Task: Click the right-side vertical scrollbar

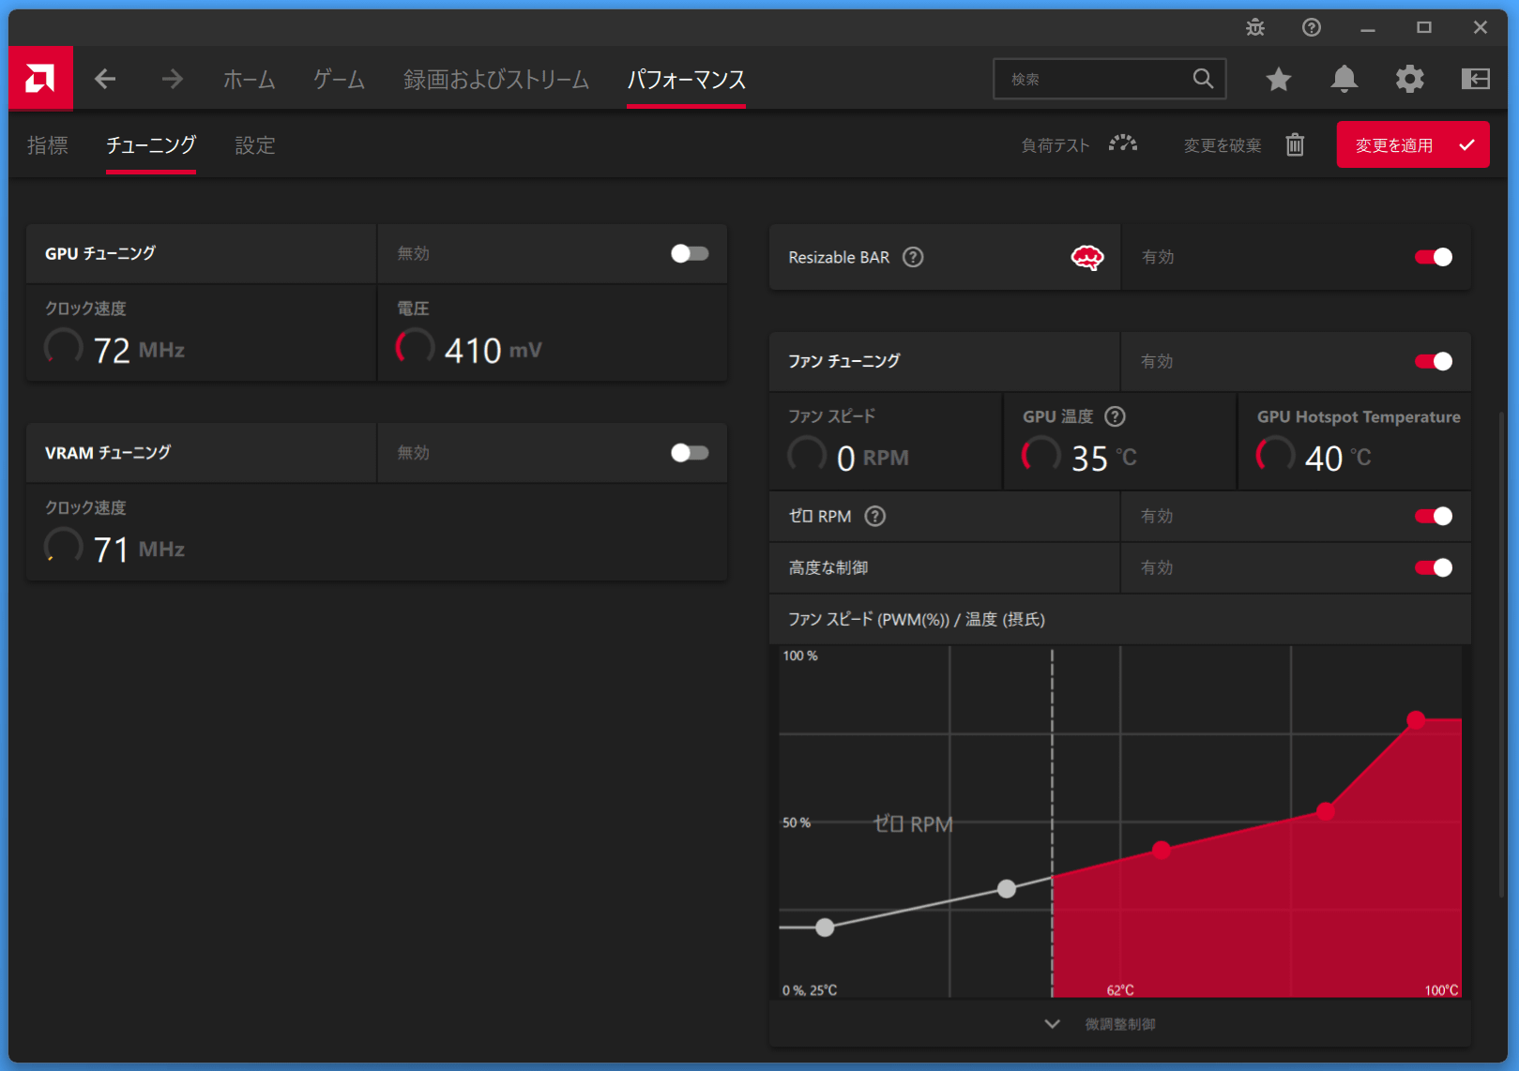Action: (1501, 653)
